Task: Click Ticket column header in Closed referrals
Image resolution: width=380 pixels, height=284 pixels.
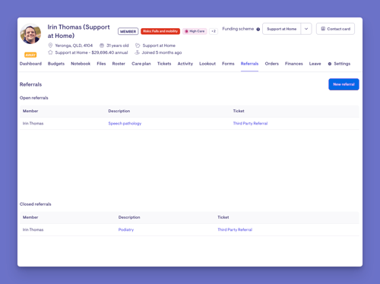Action: (x=223, y=217)
